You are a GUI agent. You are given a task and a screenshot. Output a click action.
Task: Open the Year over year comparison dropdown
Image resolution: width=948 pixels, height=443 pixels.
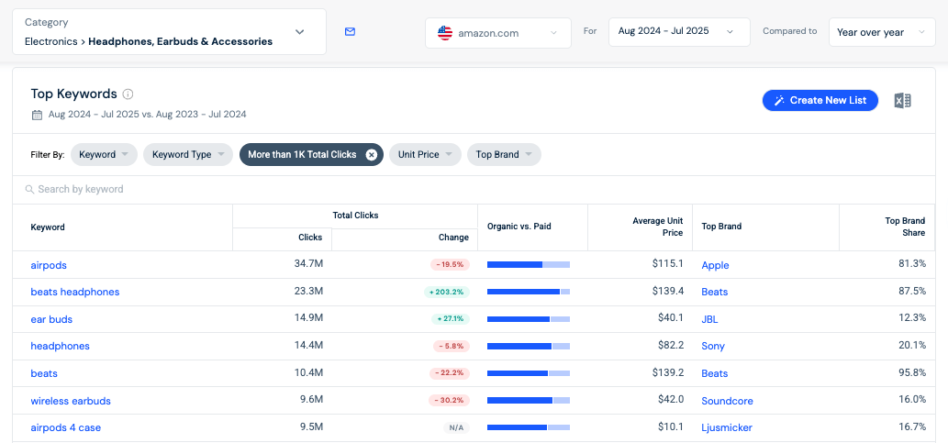[881, 32]
